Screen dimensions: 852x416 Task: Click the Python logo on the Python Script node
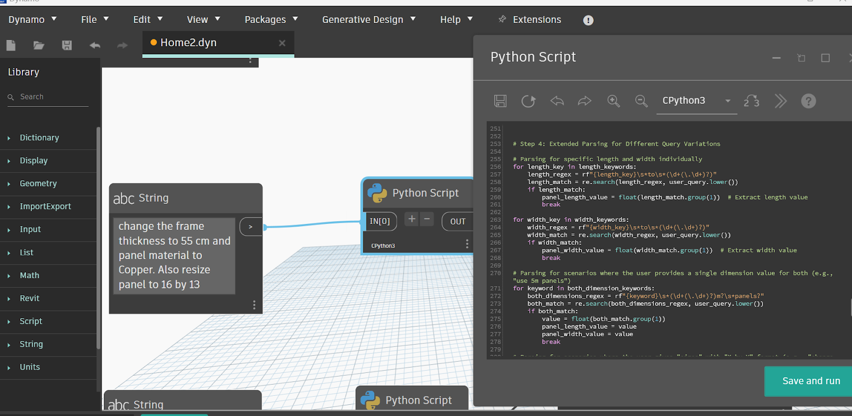pos(377,193)
